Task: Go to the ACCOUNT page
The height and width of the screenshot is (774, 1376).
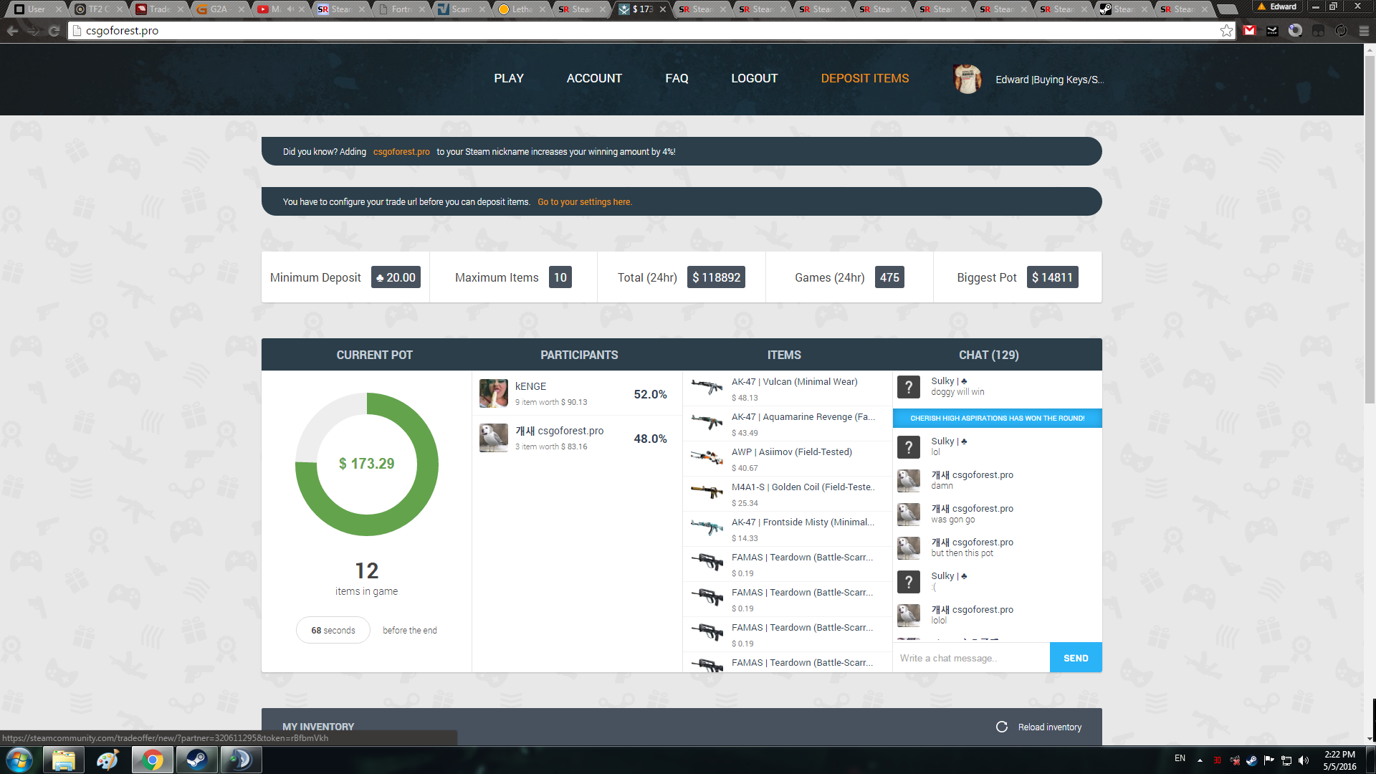Action: click(x=594, y=78)
